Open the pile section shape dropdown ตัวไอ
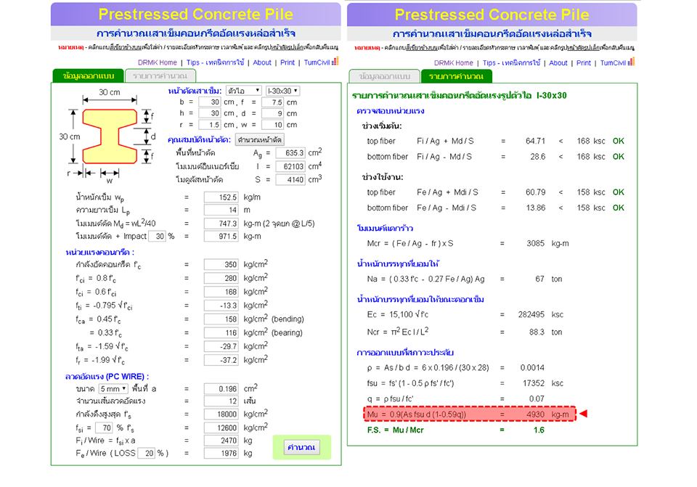Viewport: 697px width, 487px height. (244, 91)
